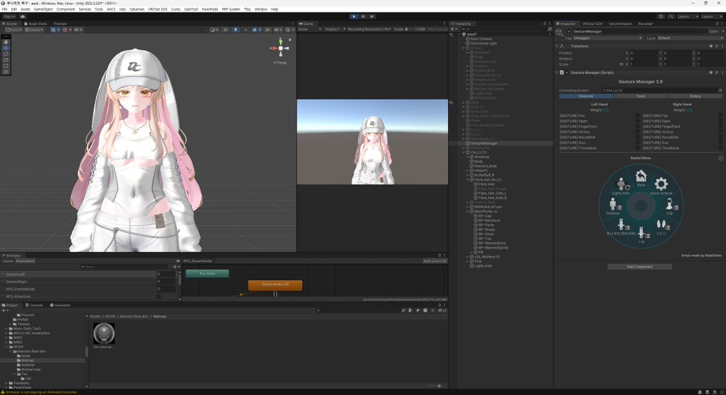The image size is (726, 395).
Task: Open the Window menu
Action: 261,9
